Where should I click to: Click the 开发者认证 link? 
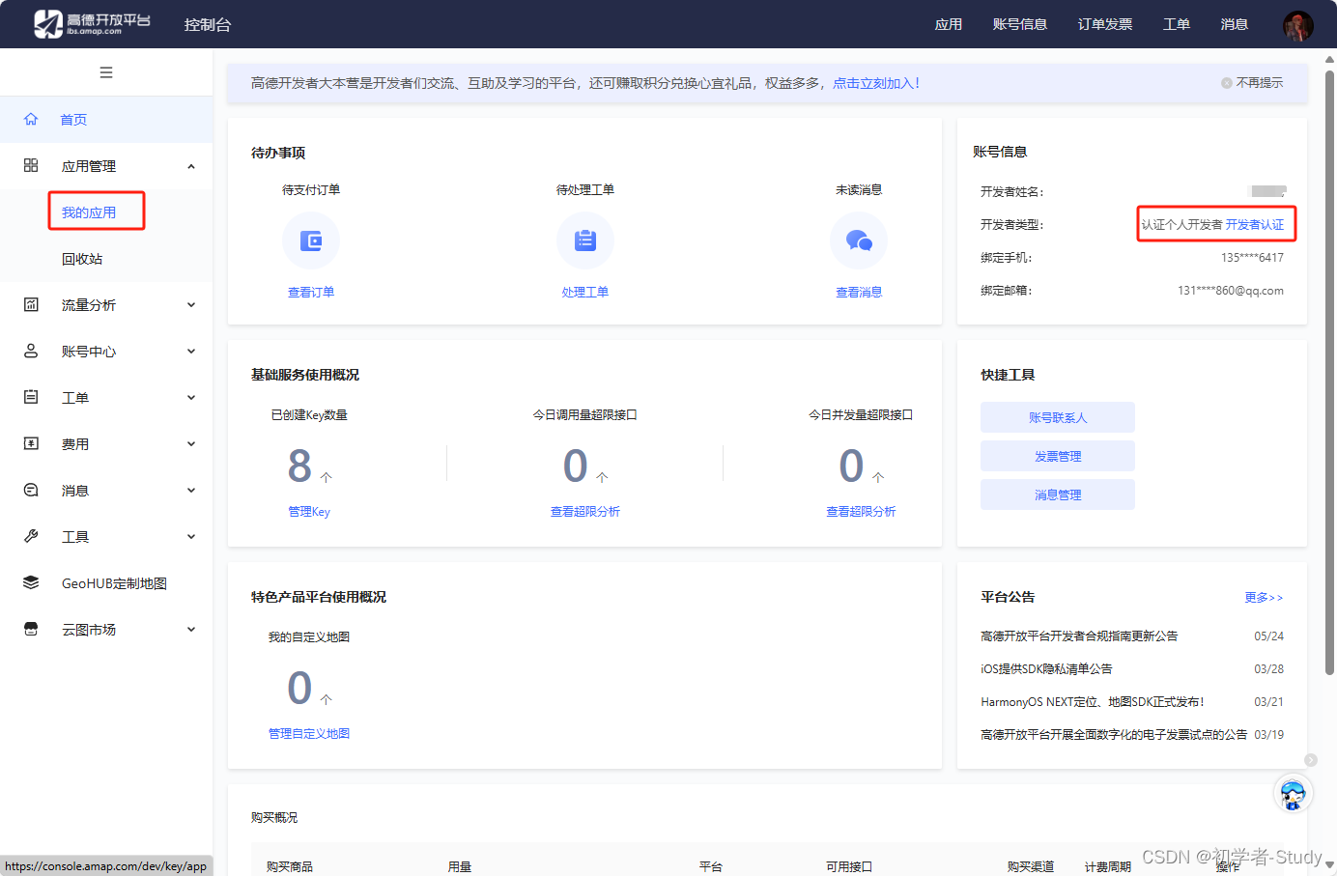[1255, 224]
